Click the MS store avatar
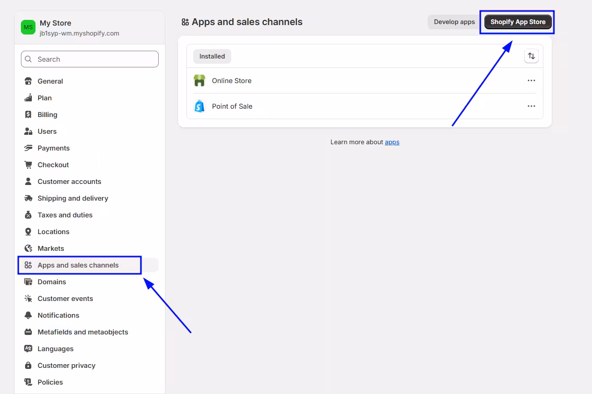The height and width of the screenshot is (394, 592). [28, 27]
